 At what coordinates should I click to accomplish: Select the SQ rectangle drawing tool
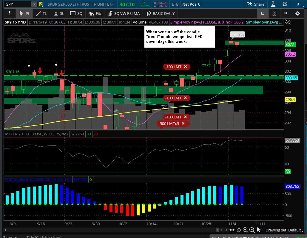pos(76,13)
